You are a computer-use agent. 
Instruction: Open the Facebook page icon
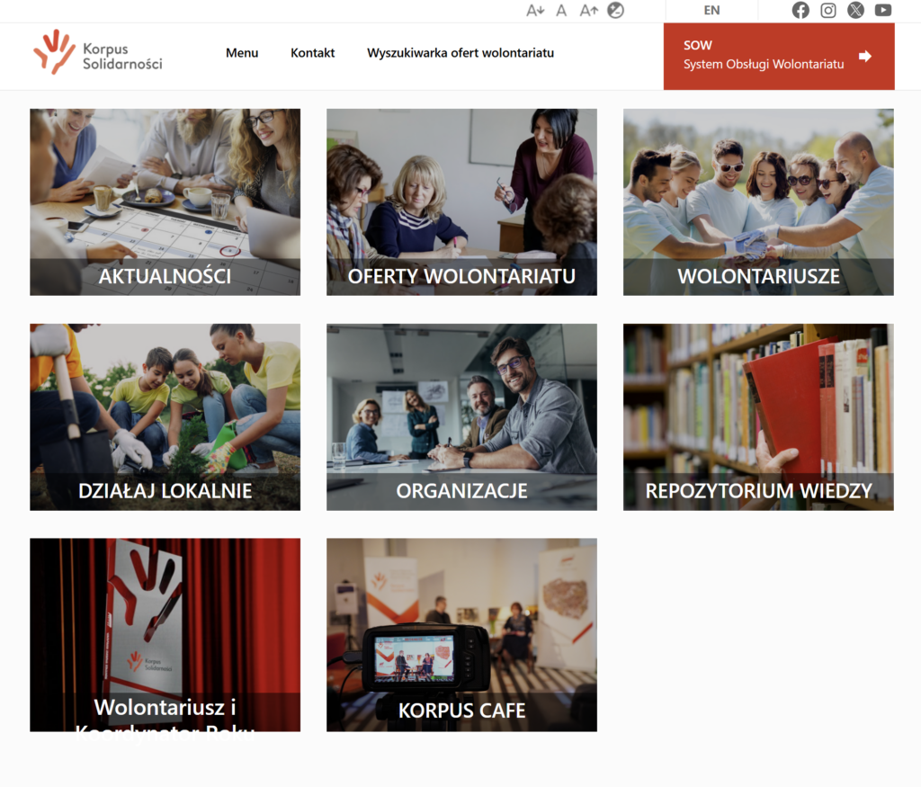pos(800,11)
